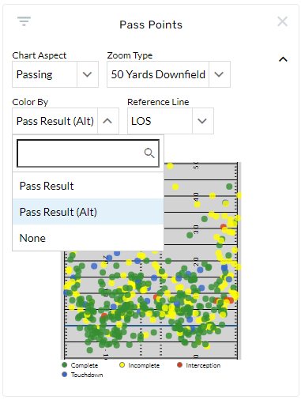Select Pass Result (Alt) option
The image size is (301, 400).
[88, 212]
